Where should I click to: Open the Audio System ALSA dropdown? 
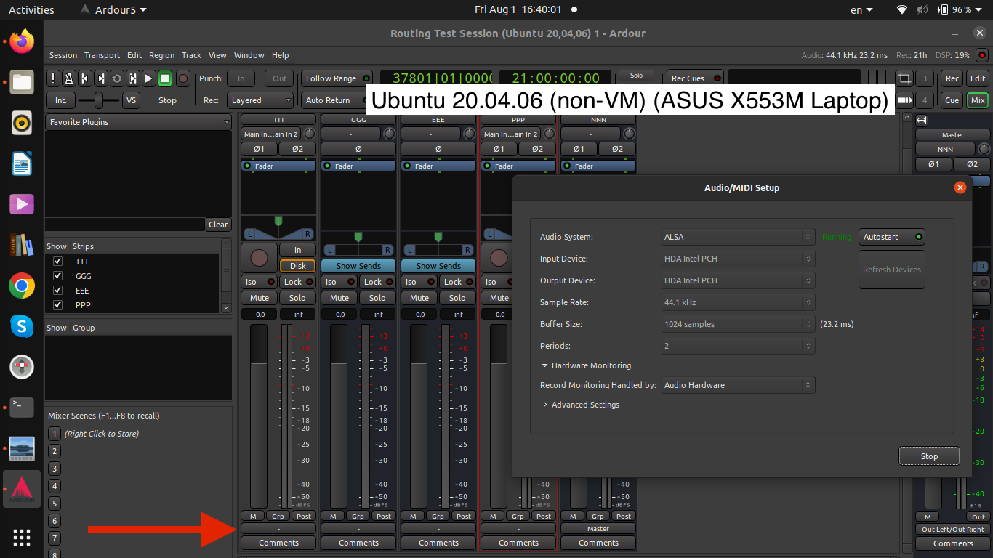coord(737,237)
